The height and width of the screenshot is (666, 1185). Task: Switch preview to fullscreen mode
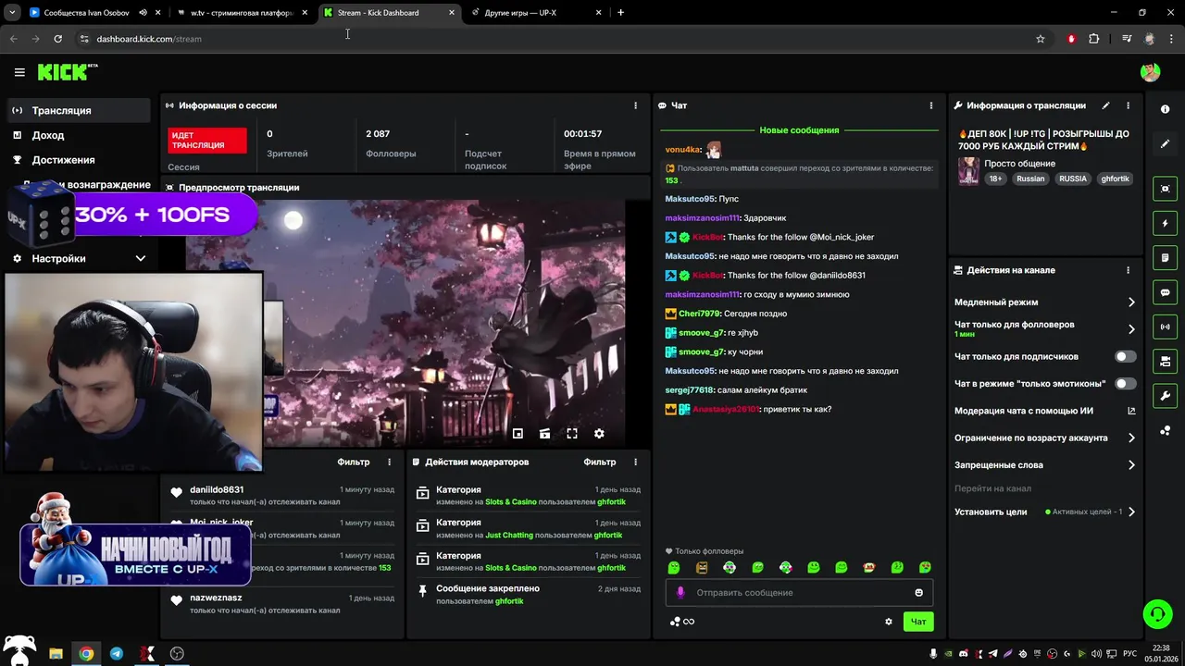tap(572, 433)
